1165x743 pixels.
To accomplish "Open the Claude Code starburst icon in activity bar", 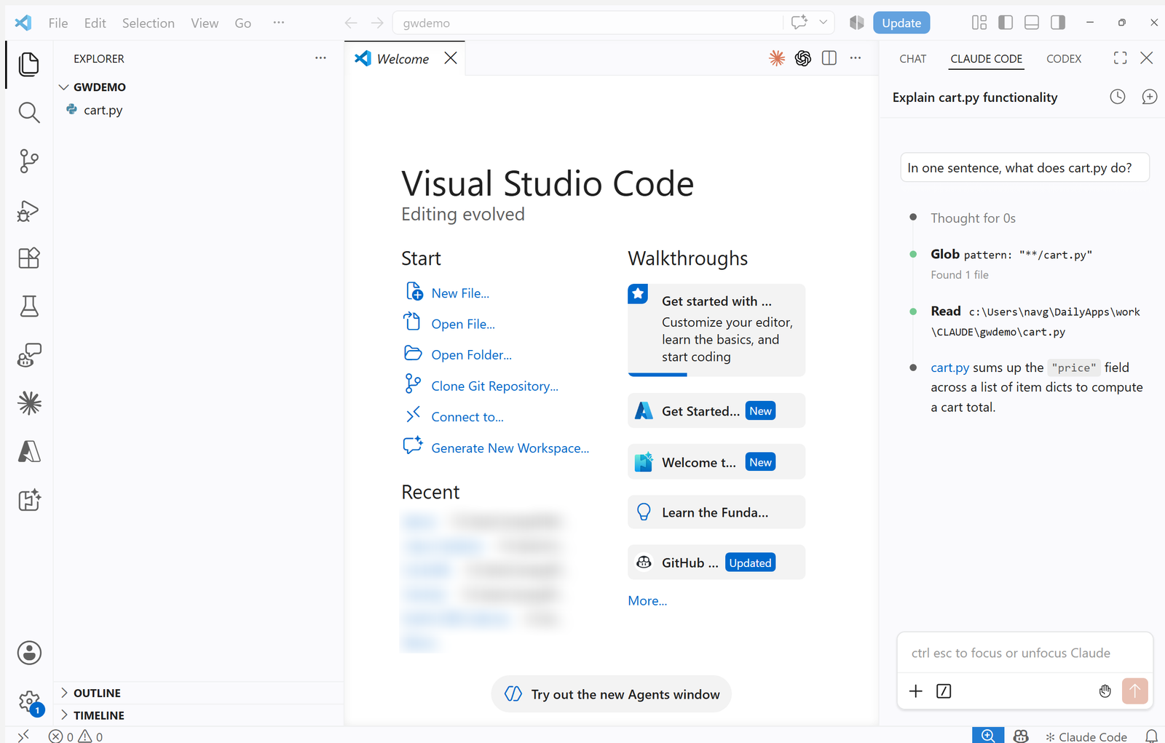I will coord(29,402).
